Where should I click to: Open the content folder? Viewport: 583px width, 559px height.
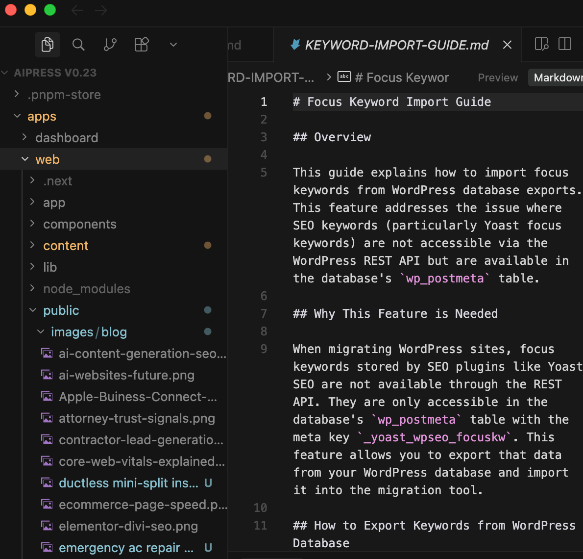[66, 245]
